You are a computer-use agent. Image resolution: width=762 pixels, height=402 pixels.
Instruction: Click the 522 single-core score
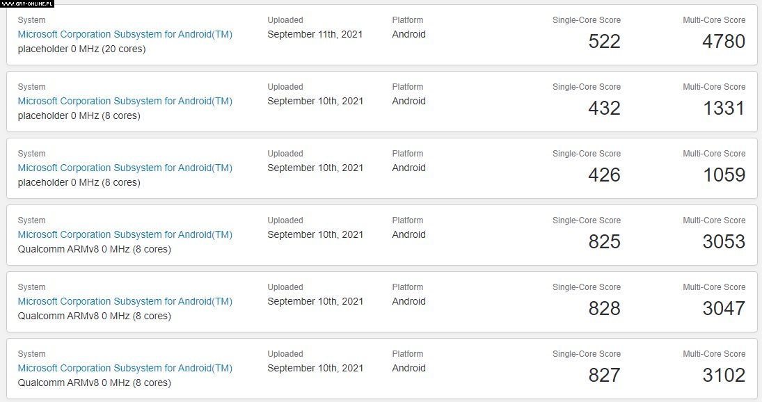tap(604, 41)
